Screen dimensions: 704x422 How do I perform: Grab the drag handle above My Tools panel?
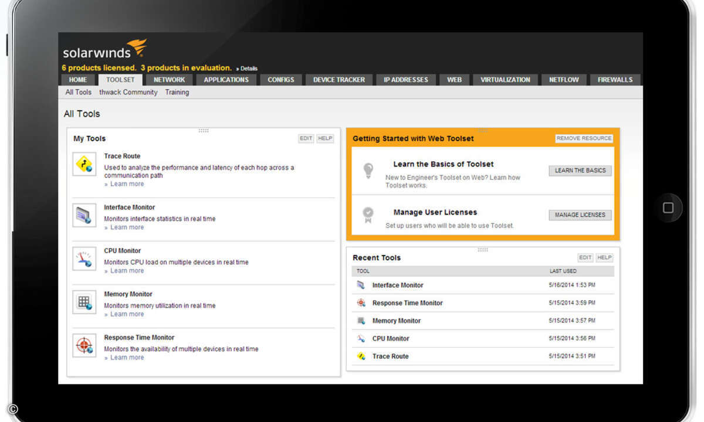coord(204,130)
